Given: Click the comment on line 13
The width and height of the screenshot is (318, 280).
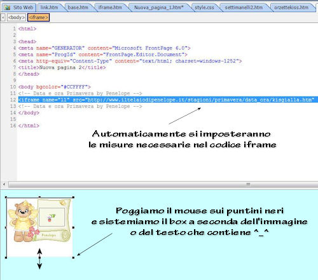Looking at the screenshot, I should 80,106.
